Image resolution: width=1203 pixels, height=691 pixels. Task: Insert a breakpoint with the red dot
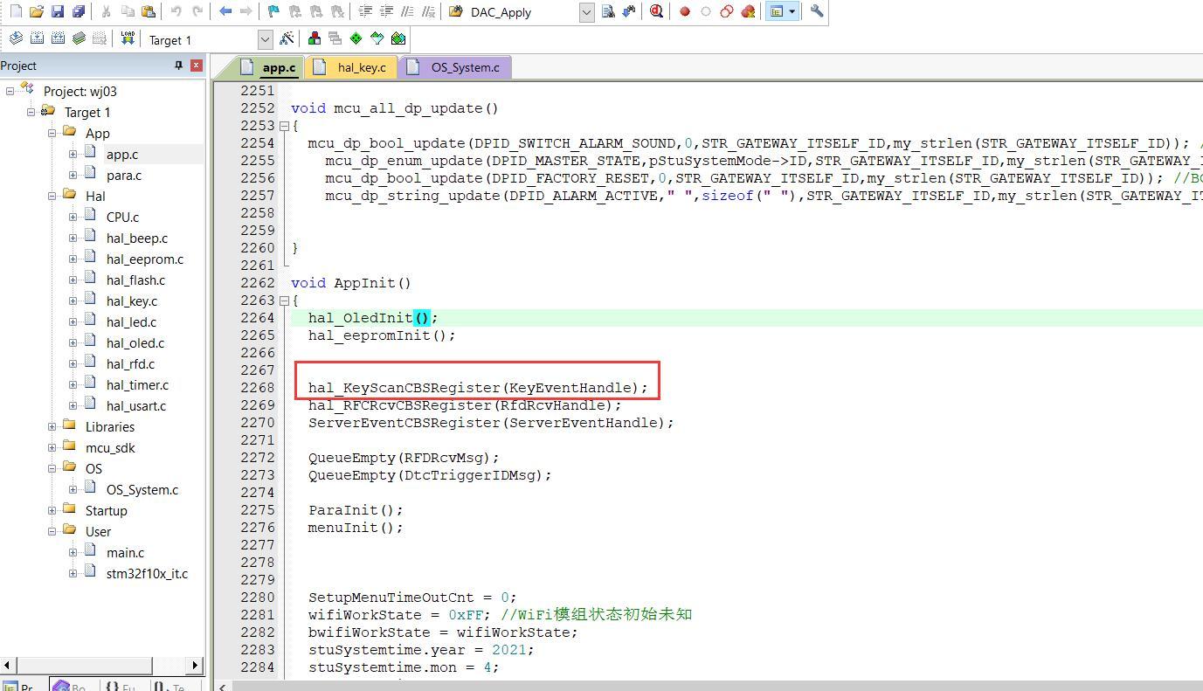684,12
